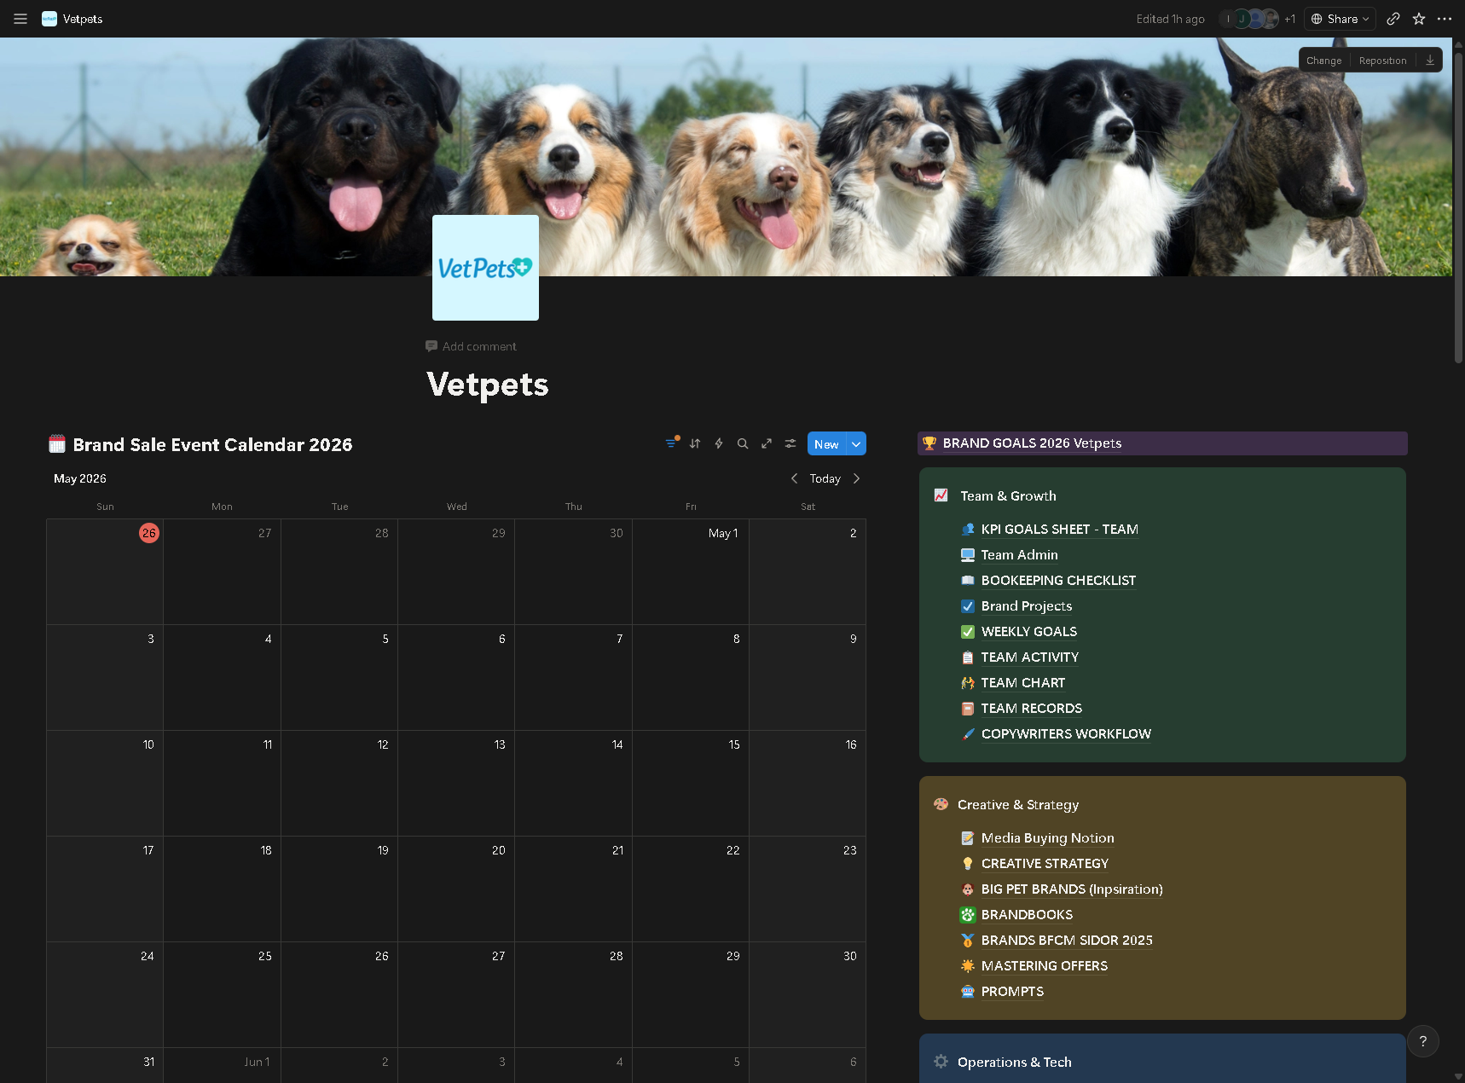1465x1083 pixels.
Task: Open BOOKEEPING CHECKLIST page
Action: click(x=1058, y=581)
